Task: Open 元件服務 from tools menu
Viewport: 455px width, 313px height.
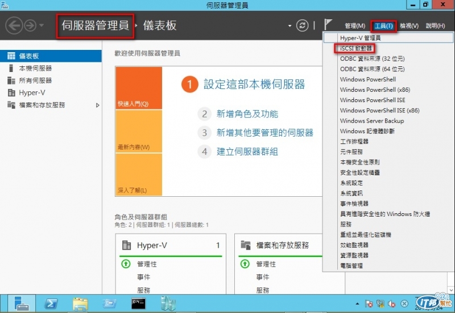Action: pyautogui.click(x=388, y=152)
